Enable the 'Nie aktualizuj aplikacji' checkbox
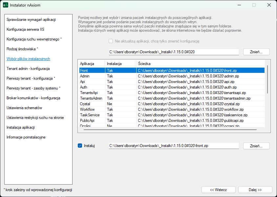The height and width of the screenshot is (197, 277). pos(111,41)
